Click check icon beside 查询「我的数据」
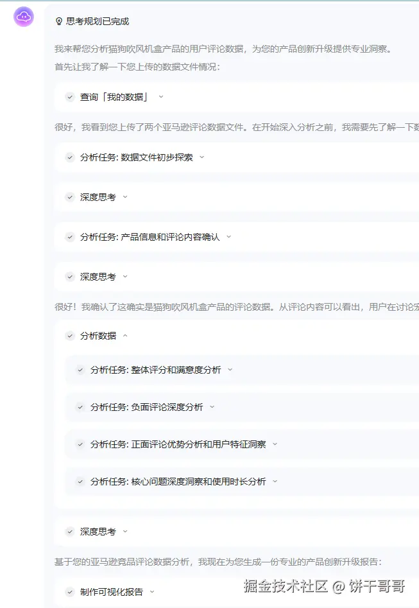This screenshot has height=608, width=419. point(70,97)
